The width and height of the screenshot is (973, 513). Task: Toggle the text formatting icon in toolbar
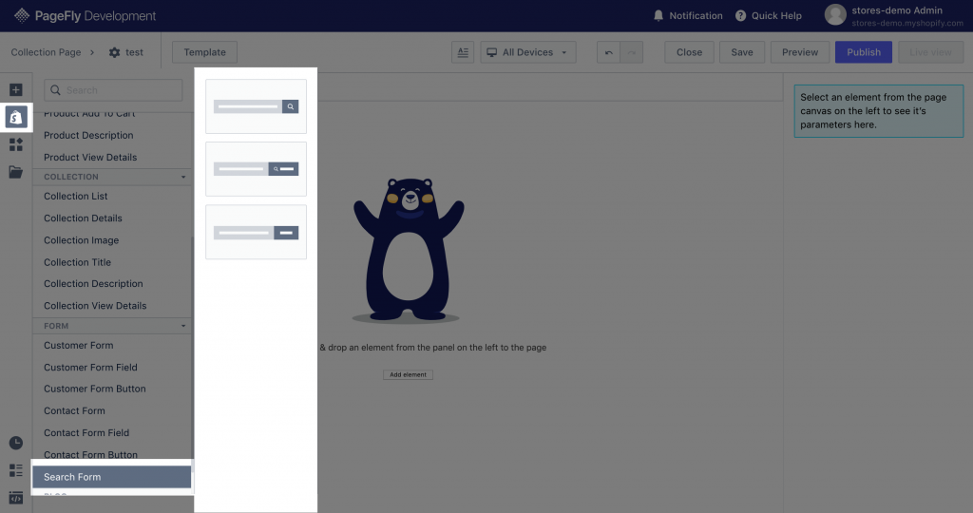pyautogui.click(x=463, y=53)
